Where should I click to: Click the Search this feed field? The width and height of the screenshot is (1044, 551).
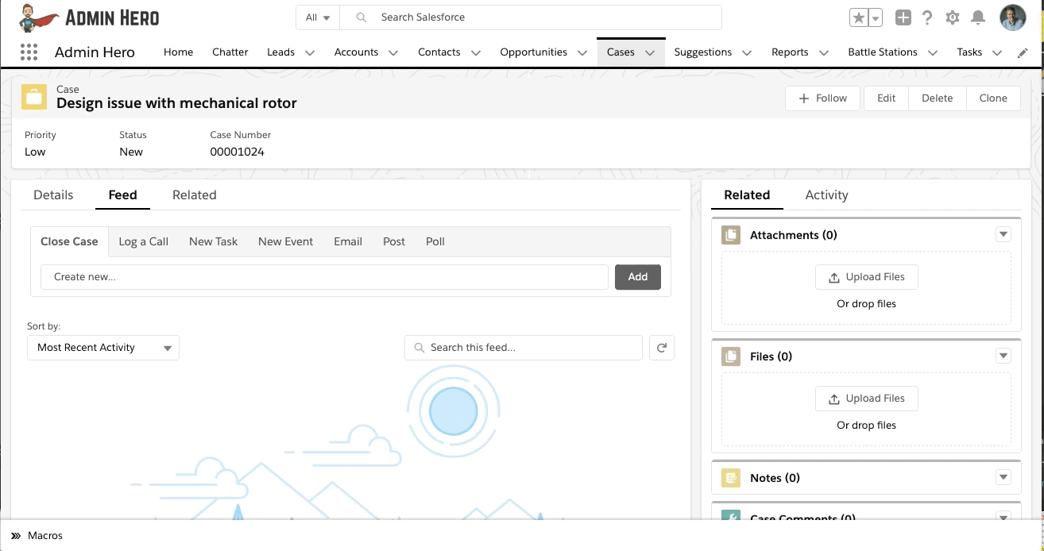[524, 348]
